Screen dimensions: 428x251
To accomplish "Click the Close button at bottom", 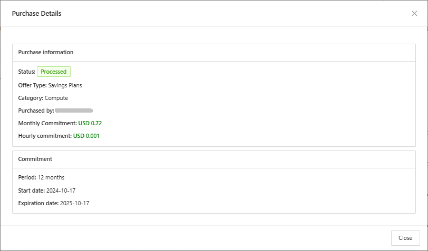I will tap(405, 238).
